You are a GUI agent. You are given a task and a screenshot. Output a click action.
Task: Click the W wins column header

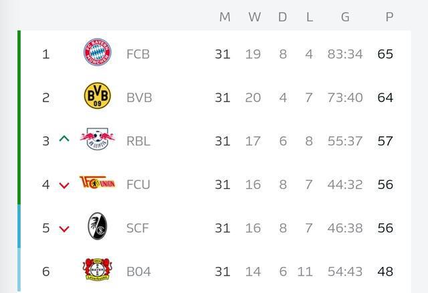click(x=254, y=17)
